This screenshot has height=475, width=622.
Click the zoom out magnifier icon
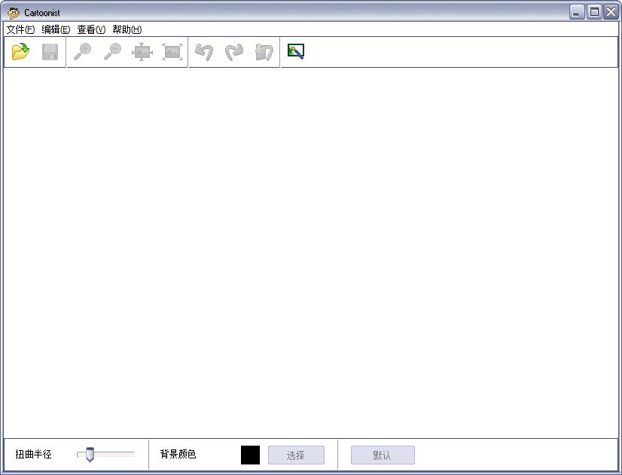pos(113,51)
